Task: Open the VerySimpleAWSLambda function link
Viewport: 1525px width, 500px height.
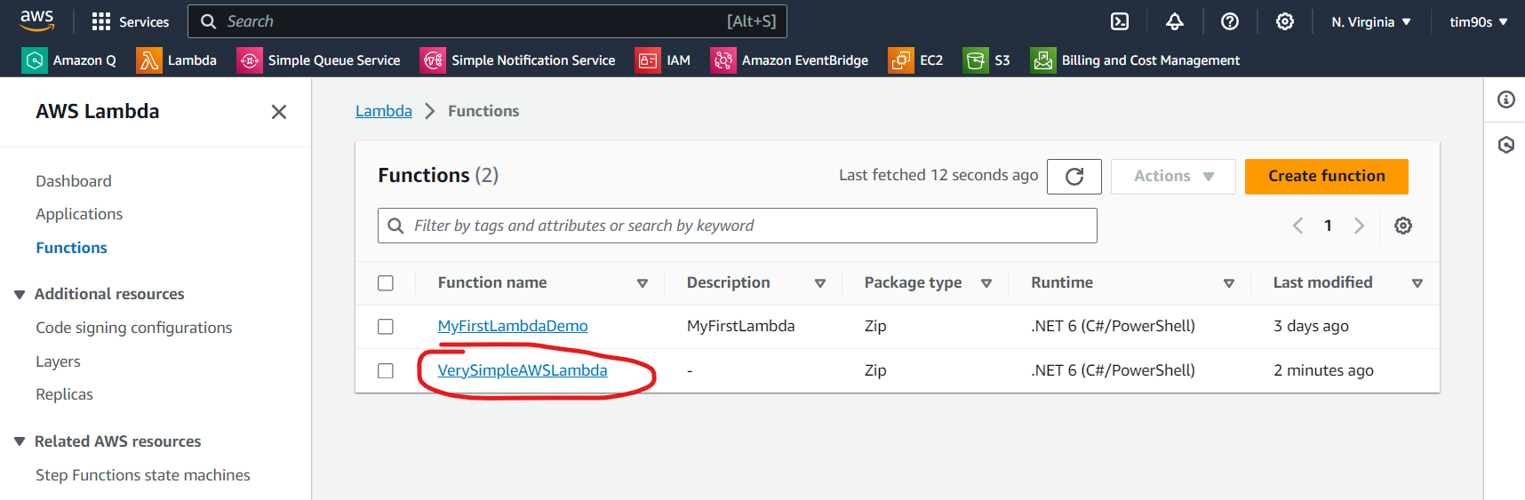Action: coord(523,370)
